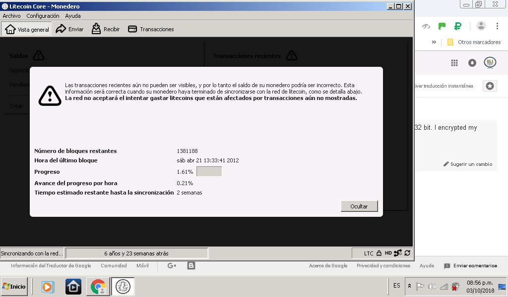
Task: Select the remaining blocks value 1381188
Action: pyautogui.click(x=187, y=151)
